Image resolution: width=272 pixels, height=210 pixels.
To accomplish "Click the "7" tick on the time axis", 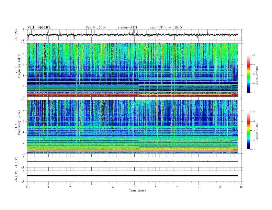I will pyautogui.click(x=177, y=187).
